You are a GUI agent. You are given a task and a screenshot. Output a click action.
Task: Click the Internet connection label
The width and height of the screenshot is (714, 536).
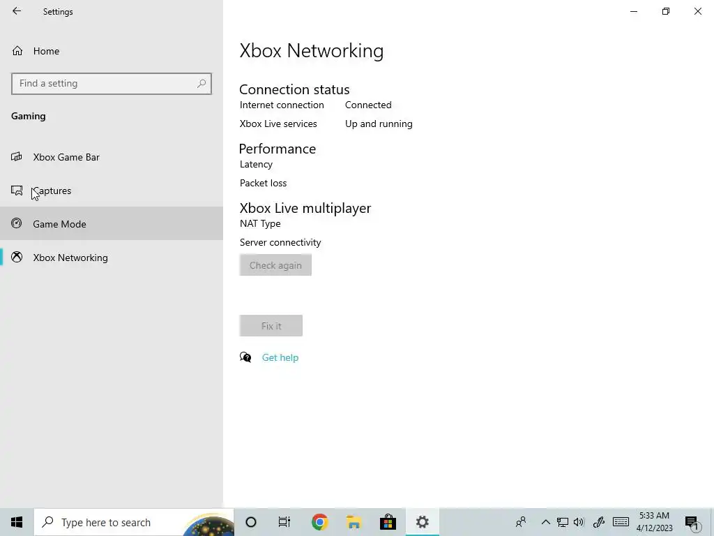282,105
